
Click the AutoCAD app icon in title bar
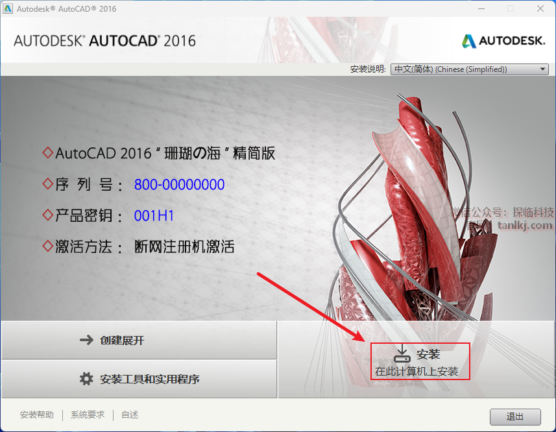click(8, 8)
